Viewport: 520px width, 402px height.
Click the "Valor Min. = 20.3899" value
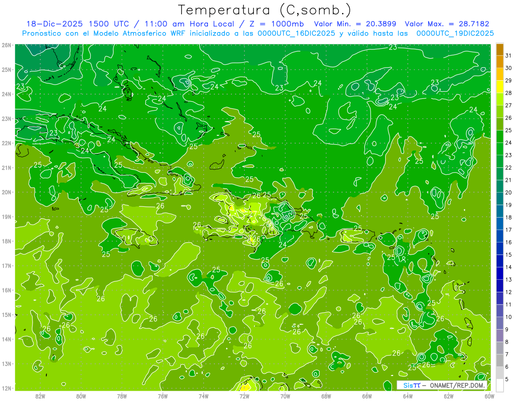[x=355, y=24]
